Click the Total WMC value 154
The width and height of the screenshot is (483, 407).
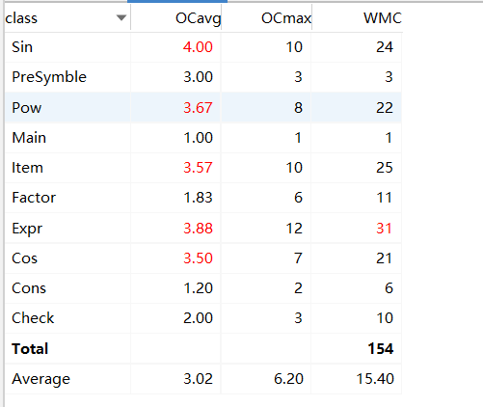(x=381, y=349)
